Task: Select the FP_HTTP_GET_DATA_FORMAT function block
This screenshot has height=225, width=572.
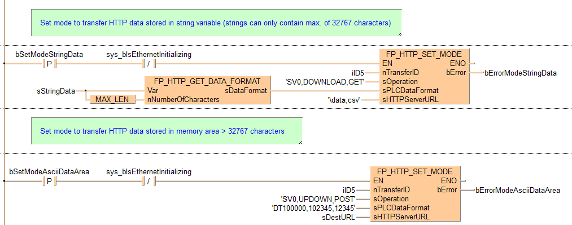Action: [208, 90]
